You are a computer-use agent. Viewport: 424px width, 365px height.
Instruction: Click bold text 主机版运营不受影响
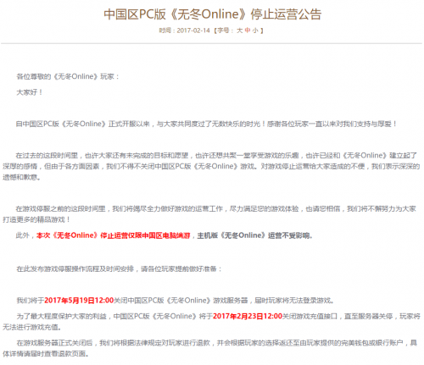(254, 235)
